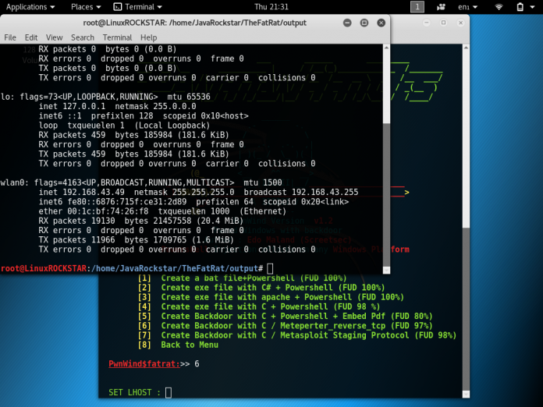The width and height of the screenshot is (543, 407).
Task: Click option [1] Create a bat file+Powershell
Action: click(x=242, y=278)
